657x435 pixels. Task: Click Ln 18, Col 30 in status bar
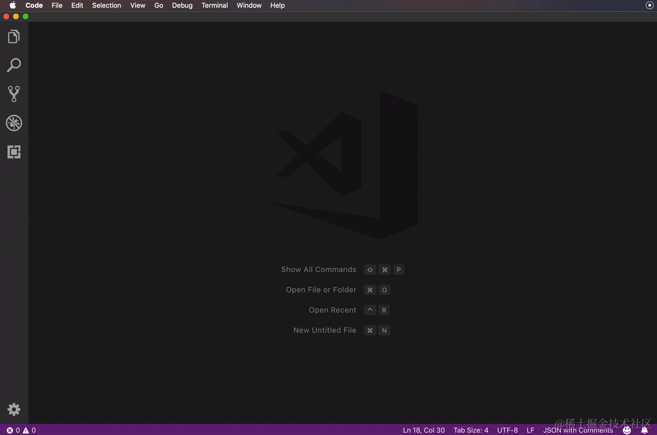pyautogui.click(x=423, y=430)
